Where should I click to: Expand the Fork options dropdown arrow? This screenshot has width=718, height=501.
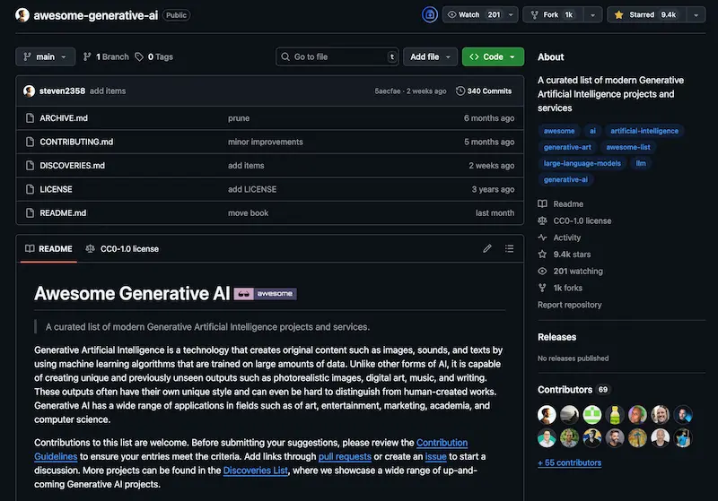(x=592, y=14)
